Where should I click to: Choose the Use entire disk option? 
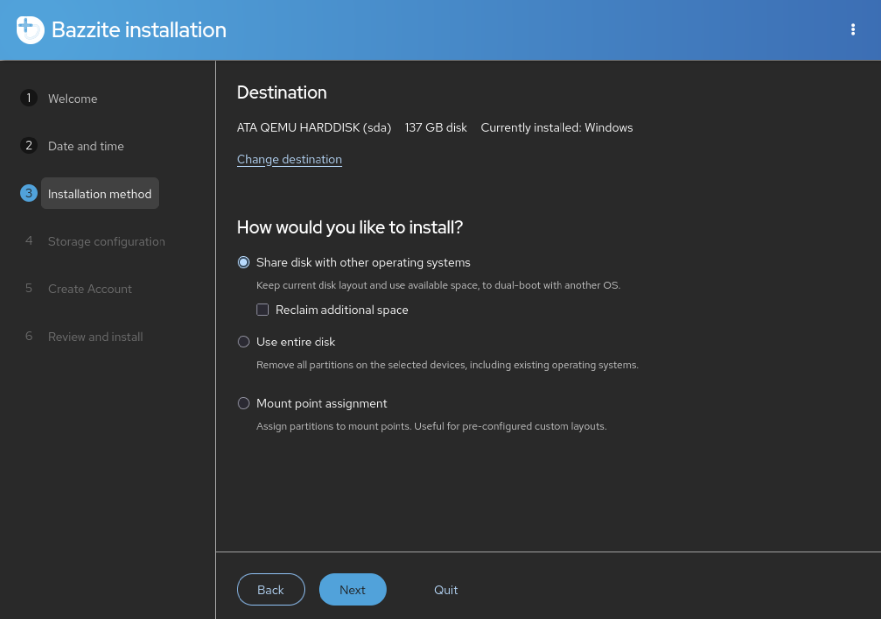pos(243,342)
